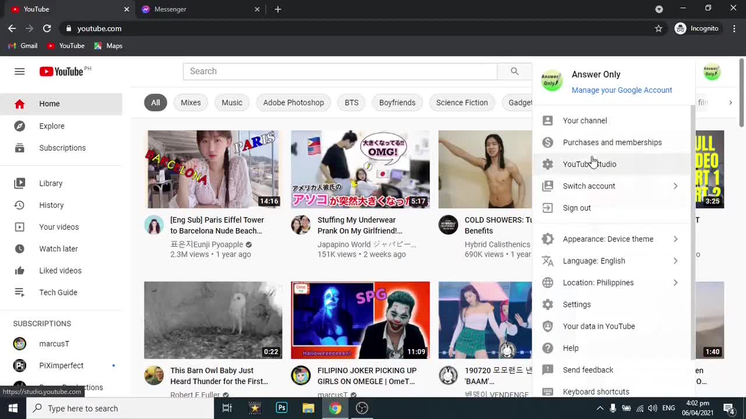Click the Windows taskbar search box

coord(120,408)
